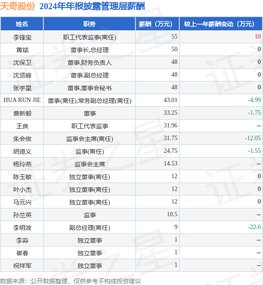Click 杨玲燕's position 监事会主席
The width and height of the screenshot is (263, 285).
tap(89, 164)
